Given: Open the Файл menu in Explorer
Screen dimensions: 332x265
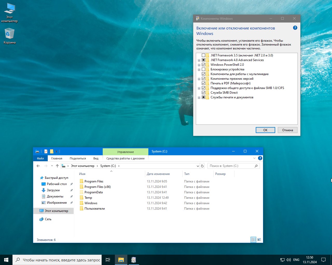Looking at the screenshot, I should pyautogui.click(x=40, y=158).
